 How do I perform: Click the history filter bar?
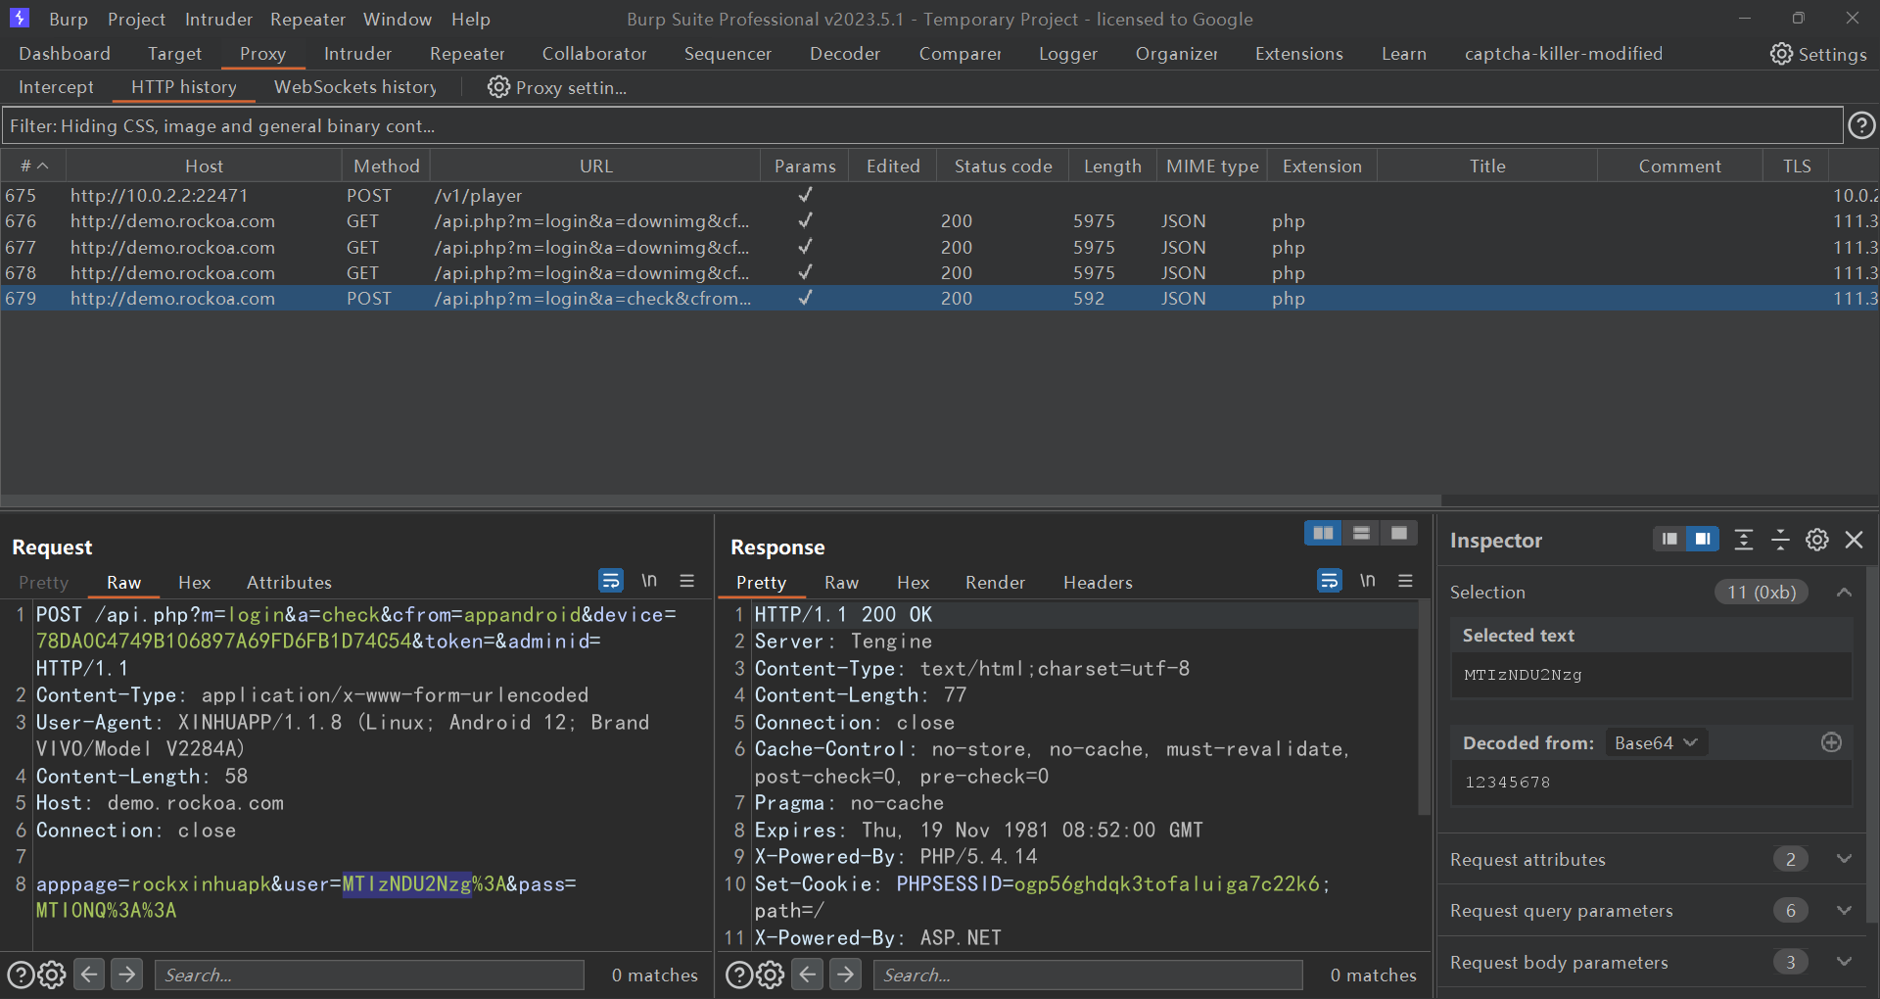coord(922,125)
